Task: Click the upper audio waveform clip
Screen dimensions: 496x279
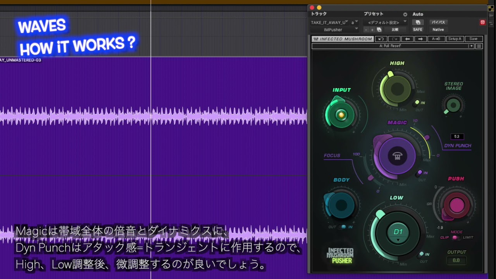Action: (x=153, y=116)
